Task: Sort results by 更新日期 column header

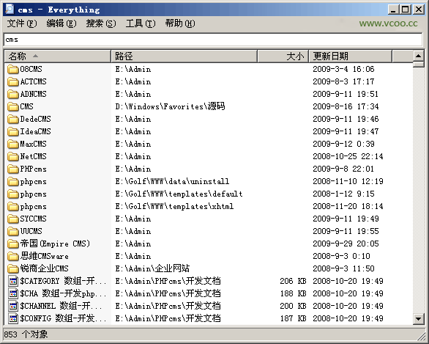Action: tap(351, 56)
